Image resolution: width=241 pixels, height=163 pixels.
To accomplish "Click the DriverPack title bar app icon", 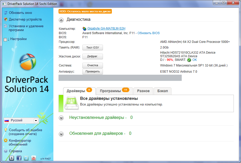I will point(4,4).
